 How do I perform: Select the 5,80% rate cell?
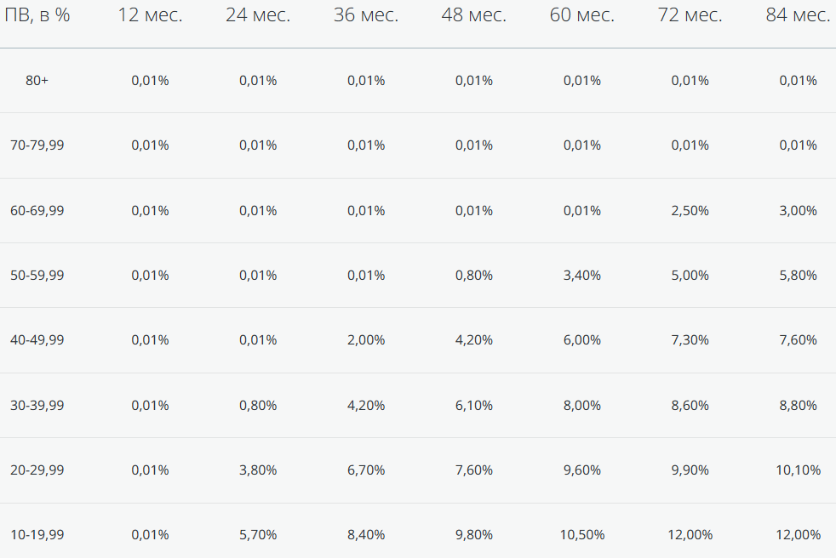pyautogui.click(x=798, y=276)
